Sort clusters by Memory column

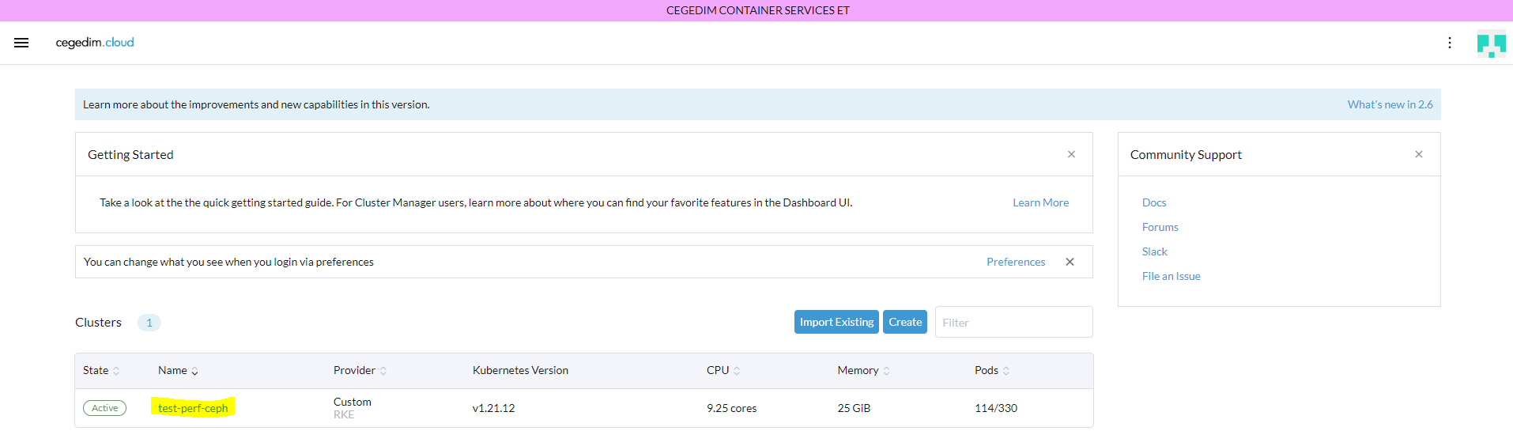[x=864, y=370]
